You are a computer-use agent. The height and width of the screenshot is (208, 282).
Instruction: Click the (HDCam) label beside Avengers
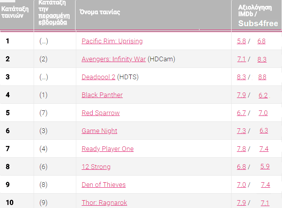tap(161, 59)
